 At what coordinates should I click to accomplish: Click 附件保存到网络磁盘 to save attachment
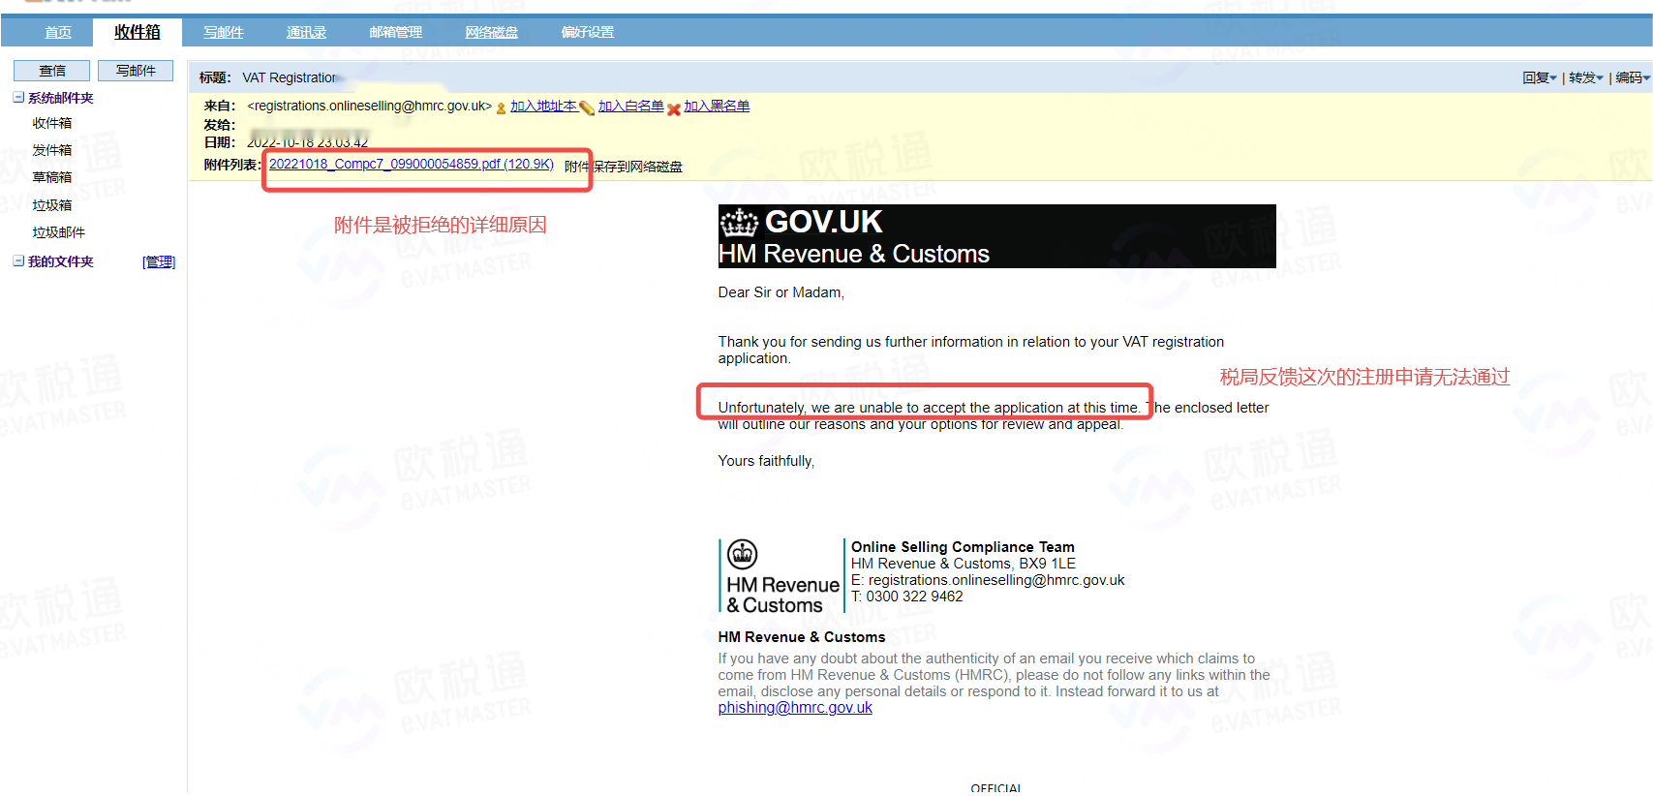624,167
